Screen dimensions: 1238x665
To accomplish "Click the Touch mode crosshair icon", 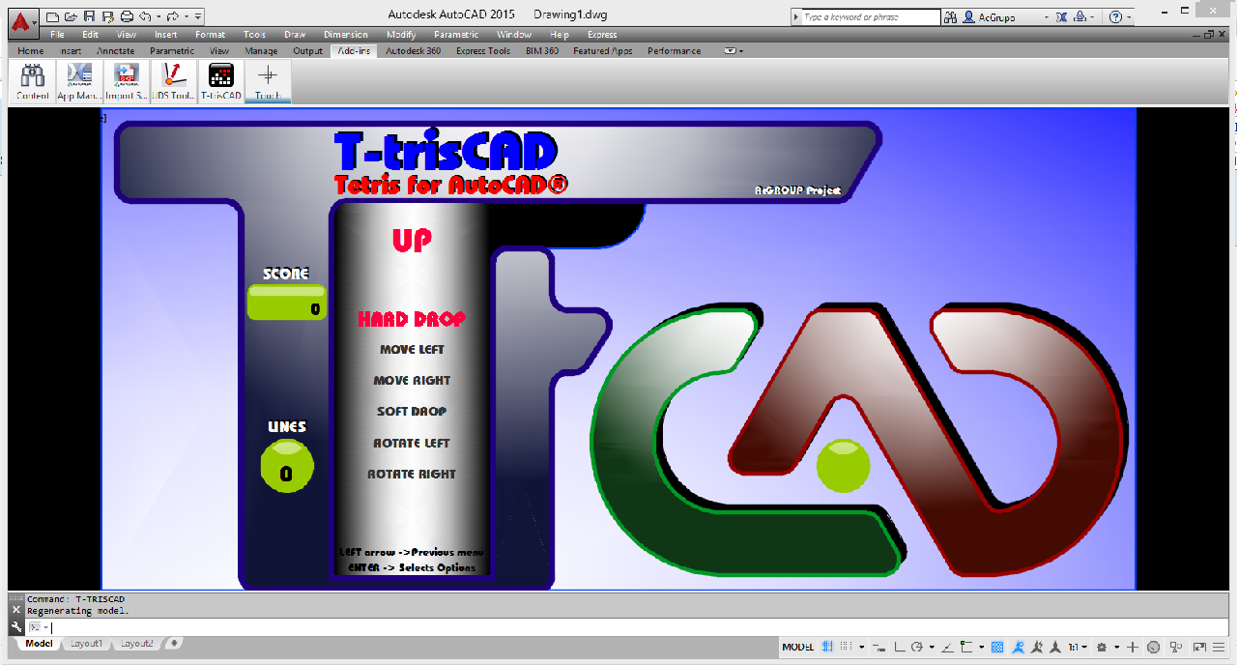I will tap(268, 81).
